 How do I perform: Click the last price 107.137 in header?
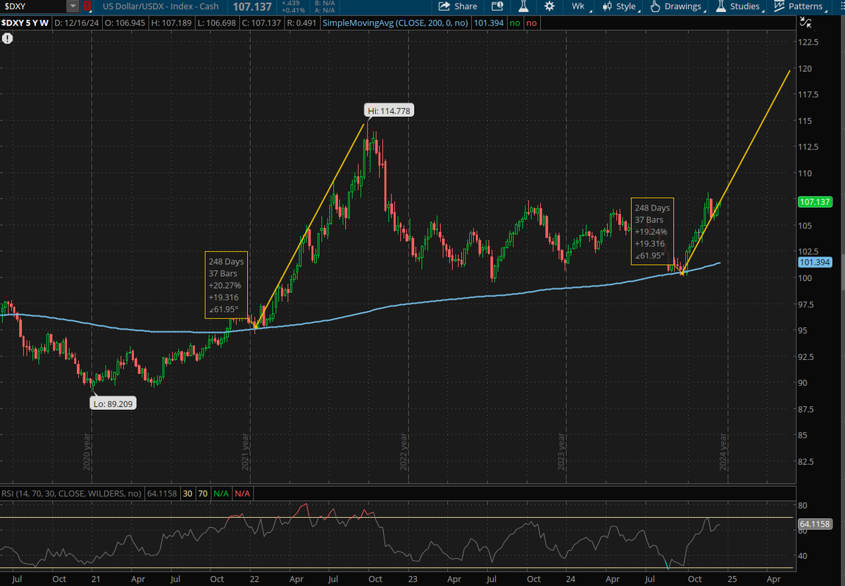coord(252,6)
